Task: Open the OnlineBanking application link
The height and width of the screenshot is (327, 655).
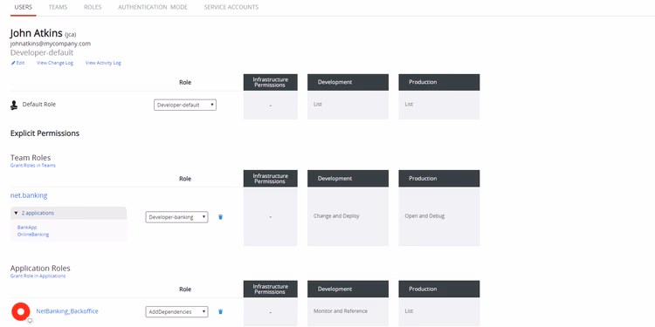Action: [33, 235]
